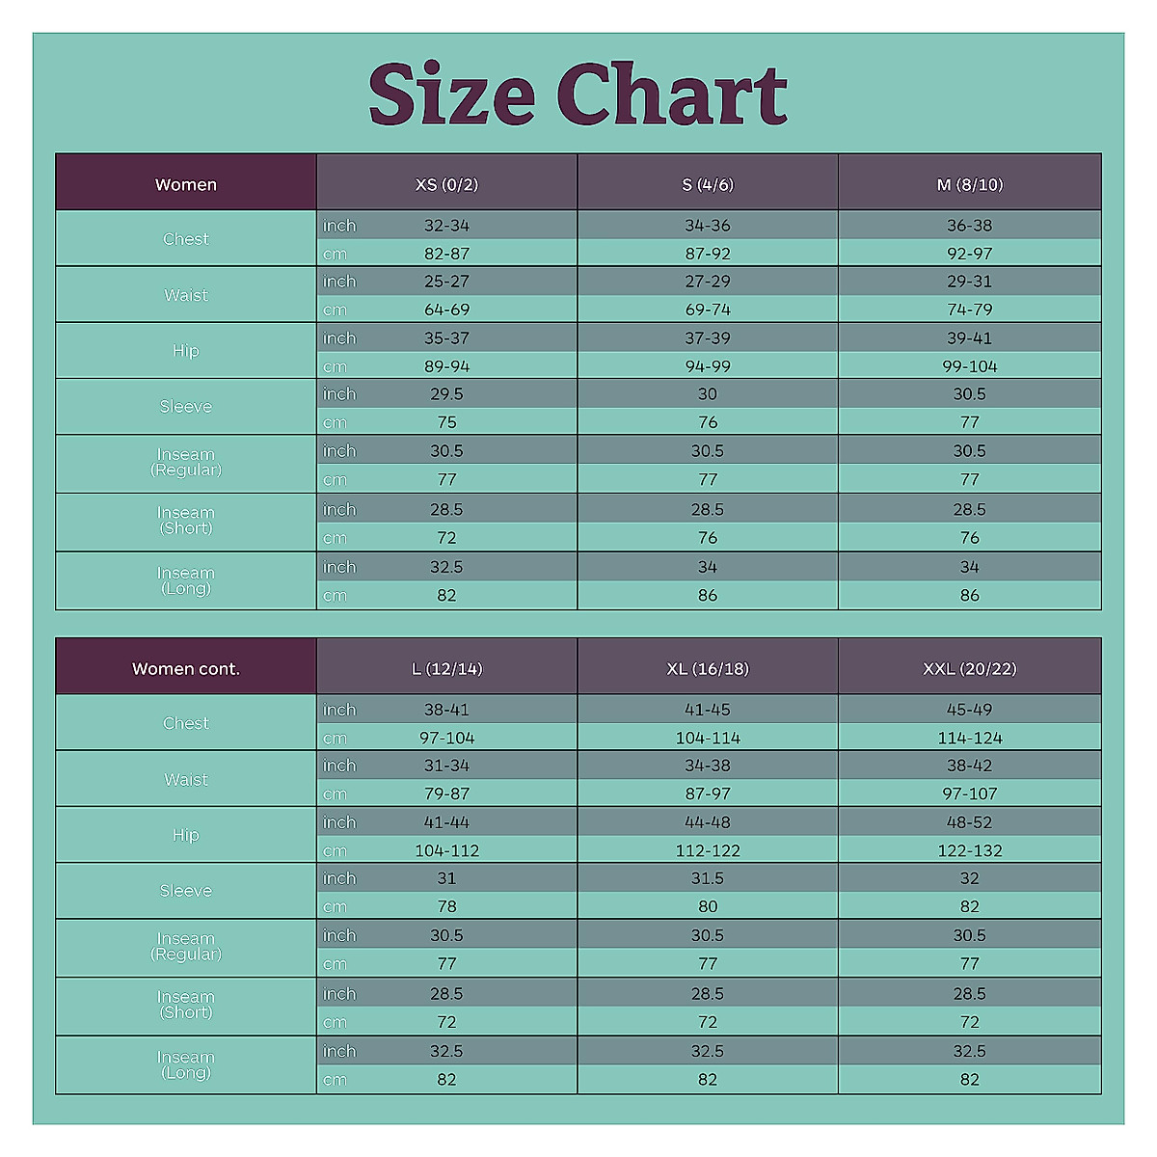
Task: Select the Women cont. table header cell
Action: (x=186, y=668)
